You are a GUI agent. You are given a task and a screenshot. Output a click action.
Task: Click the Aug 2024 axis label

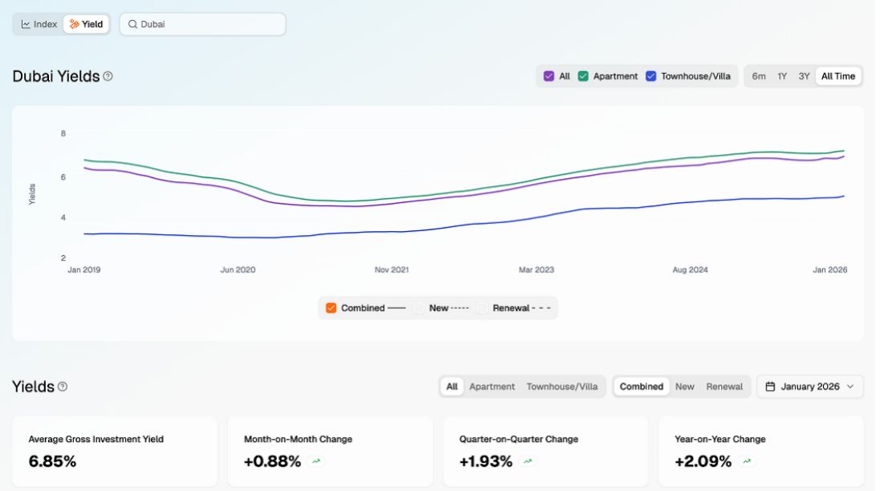coord(691,270)
